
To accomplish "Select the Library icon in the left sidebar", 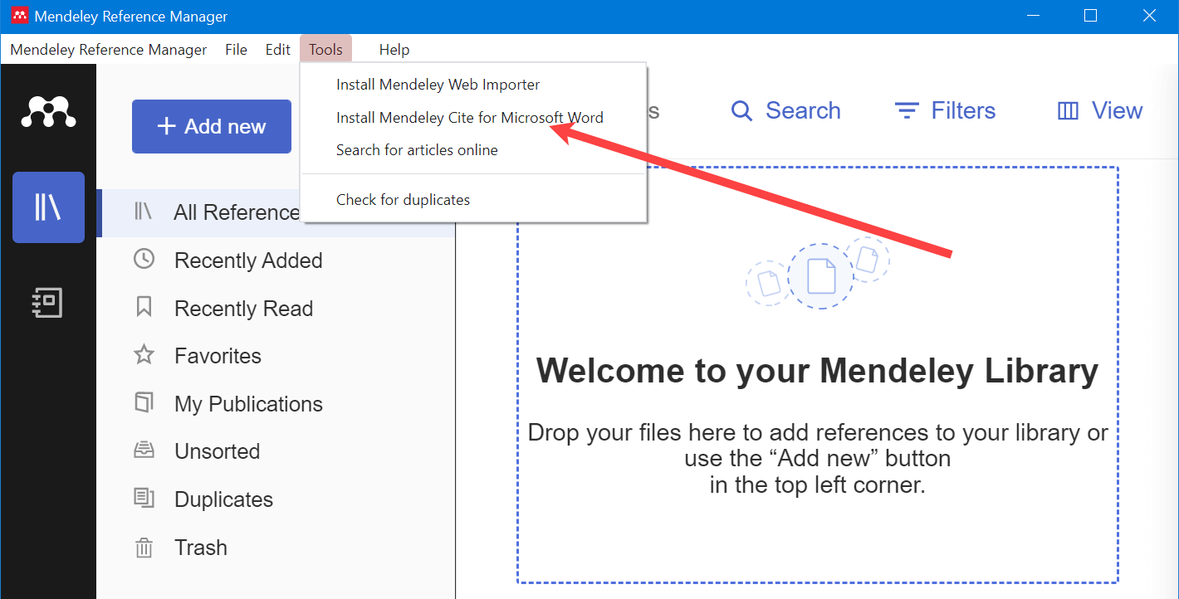I will tap(47, 207).
